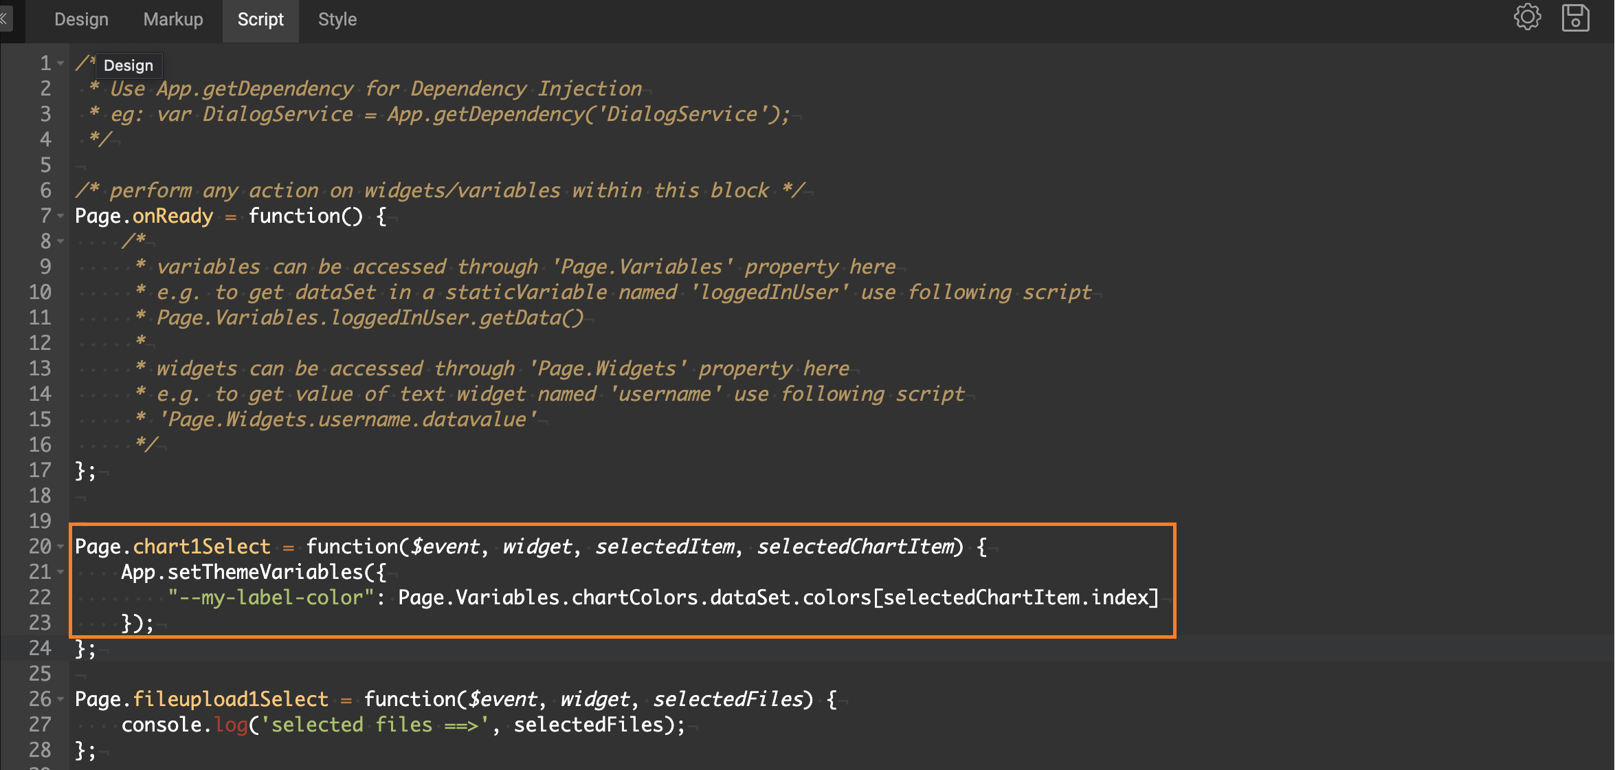Image resolution: width=1615 pixels, height=770 pixels.
Task: Click the Design tooltip label
Action: [129, 65]
